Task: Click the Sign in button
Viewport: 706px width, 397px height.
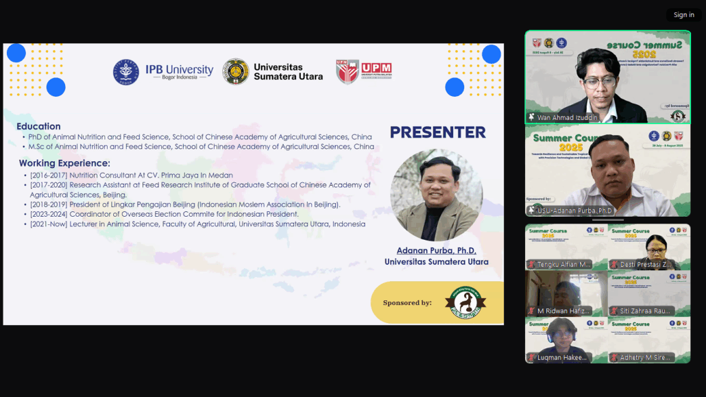Action: coord(683,15)
